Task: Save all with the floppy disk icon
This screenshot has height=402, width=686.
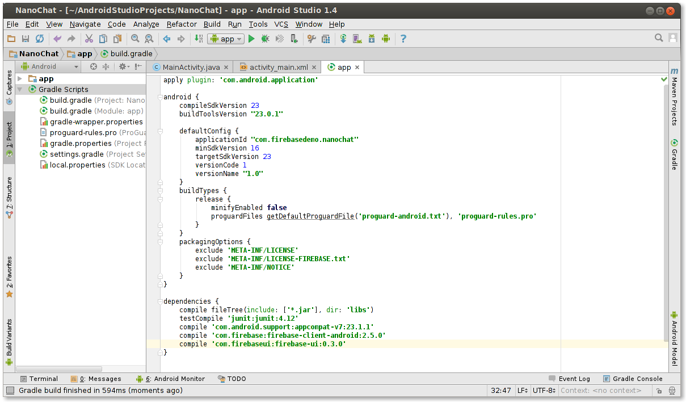Action: (26, 39)
